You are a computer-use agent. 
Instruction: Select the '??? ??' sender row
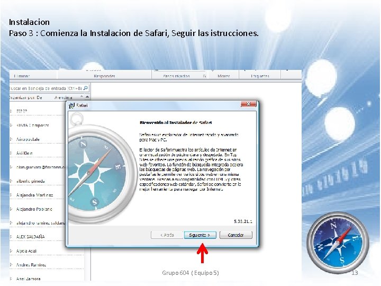pos(38,111)
